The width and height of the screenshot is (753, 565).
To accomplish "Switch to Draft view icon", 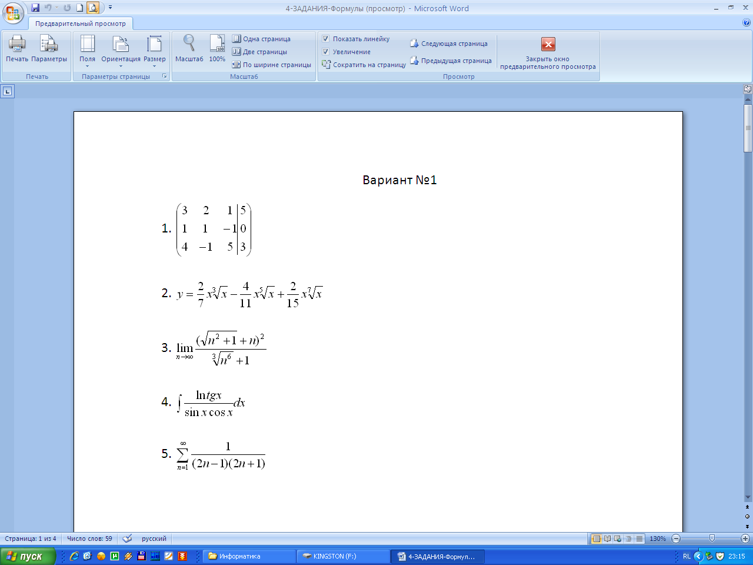I will point(639,539).
